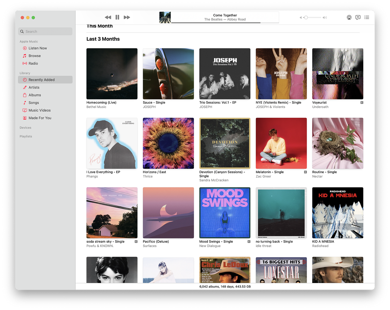Toggle the Up Next queue list

(367, 18)
